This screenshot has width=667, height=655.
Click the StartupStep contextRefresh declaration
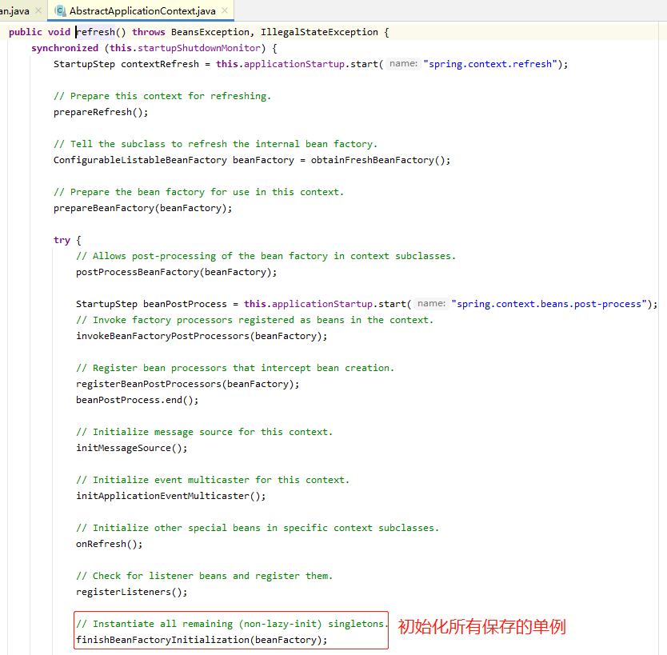(x=126, y=64)
